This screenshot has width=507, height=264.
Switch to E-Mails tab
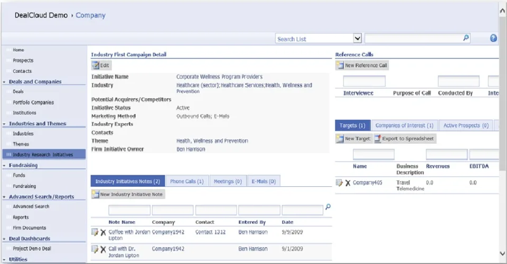click(264, 181)
